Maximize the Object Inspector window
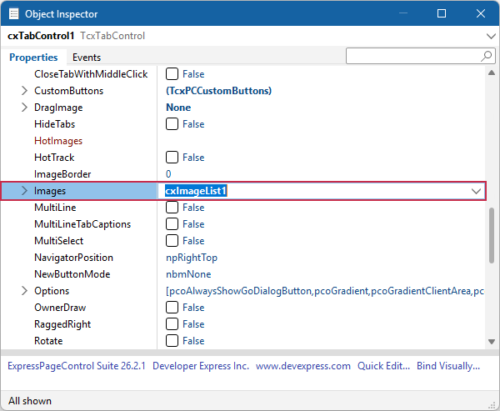500x411 pixels. 442,13
